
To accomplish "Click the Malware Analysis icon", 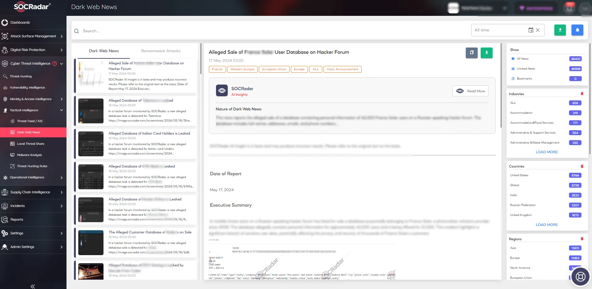I will (x=12, y=155).
